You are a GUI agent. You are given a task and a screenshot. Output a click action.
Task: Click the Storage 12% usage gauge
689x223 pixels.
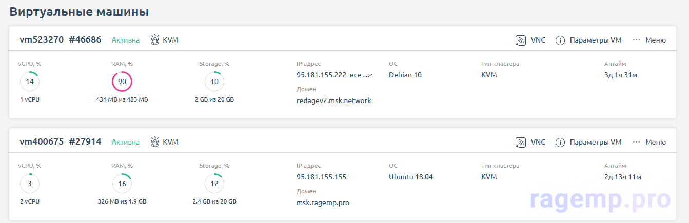[x=214, y=184]
